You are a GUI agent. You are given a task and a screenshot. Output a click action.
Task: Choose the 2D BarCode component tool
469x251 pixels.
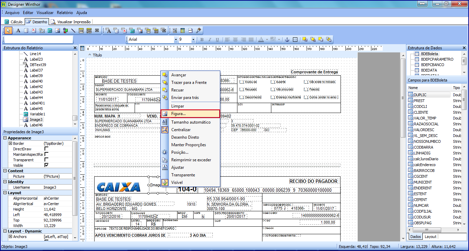pos(89,30)
